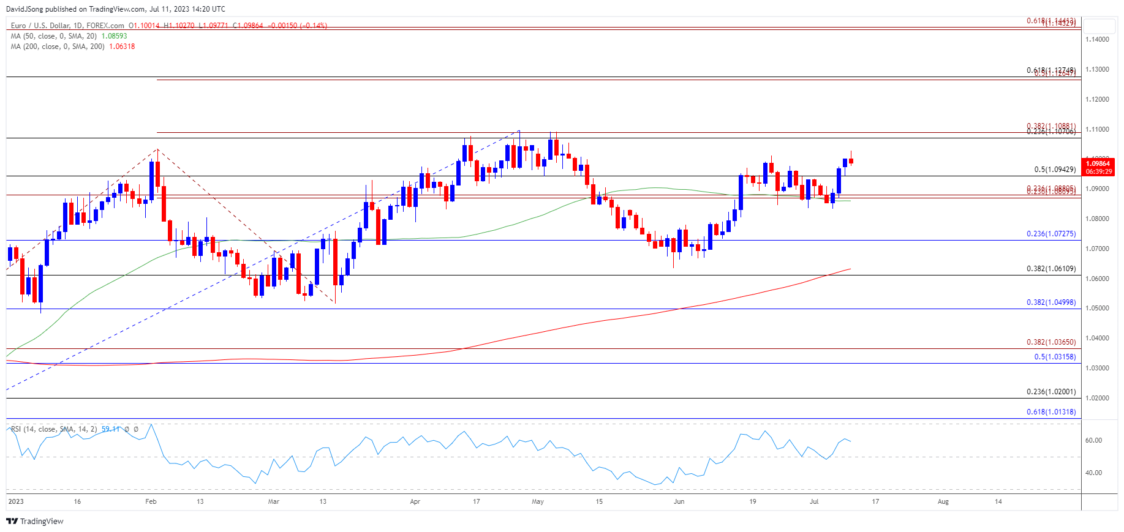
Task: Click the Feb label on time axis
Action: click(151, 501)
